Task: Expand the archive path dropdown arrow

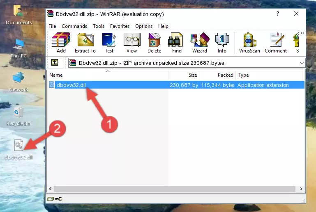Action: point(302,63)
